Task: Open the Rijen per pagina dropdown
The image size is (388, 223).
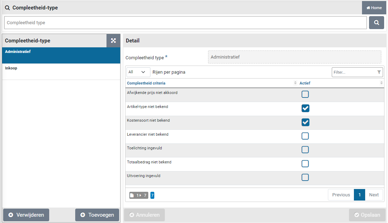Action: click(x=138, y=72)
